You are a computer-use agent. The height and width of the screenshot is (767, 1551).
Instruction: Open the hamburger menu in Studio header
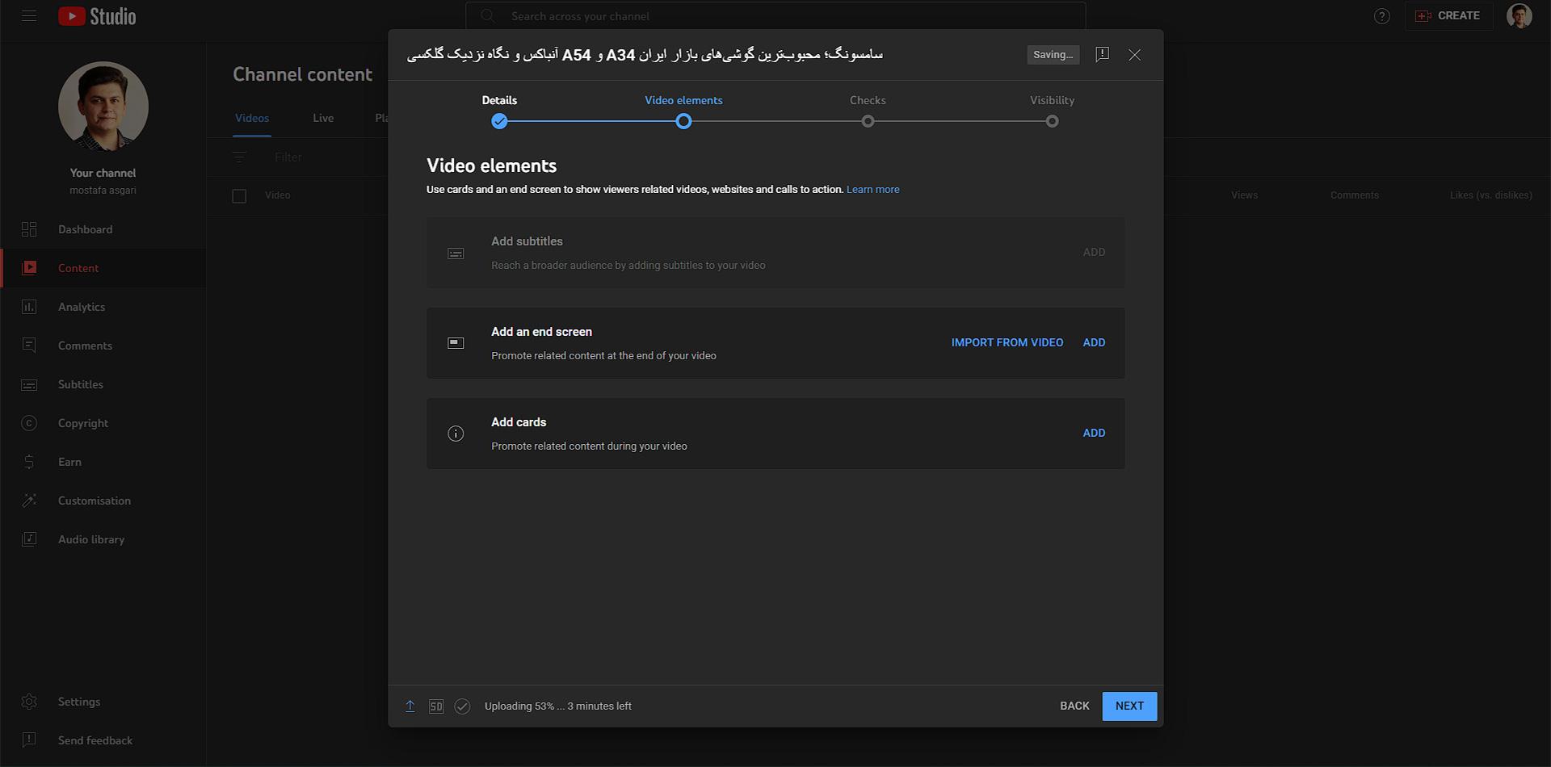(29, 16)
